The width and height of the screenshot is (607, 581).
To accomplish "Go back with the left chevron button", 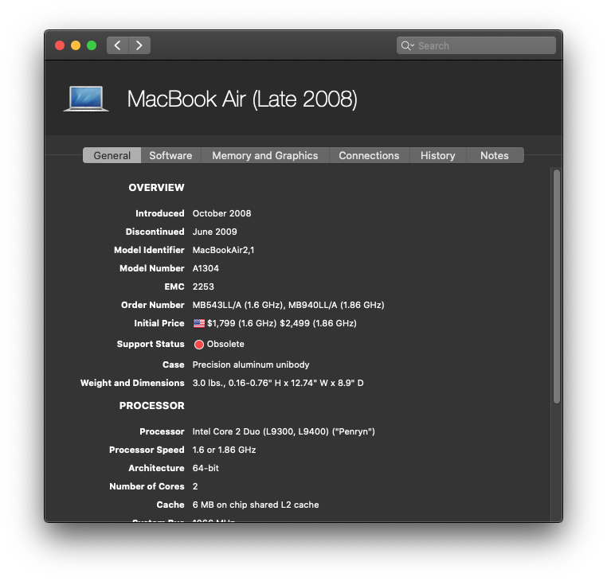I will [x=118, y=45].
